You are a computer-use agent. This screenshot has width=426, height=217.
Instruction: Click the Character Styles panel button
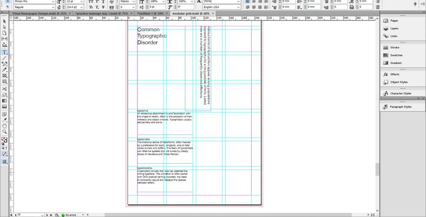(x=400, y=93)
